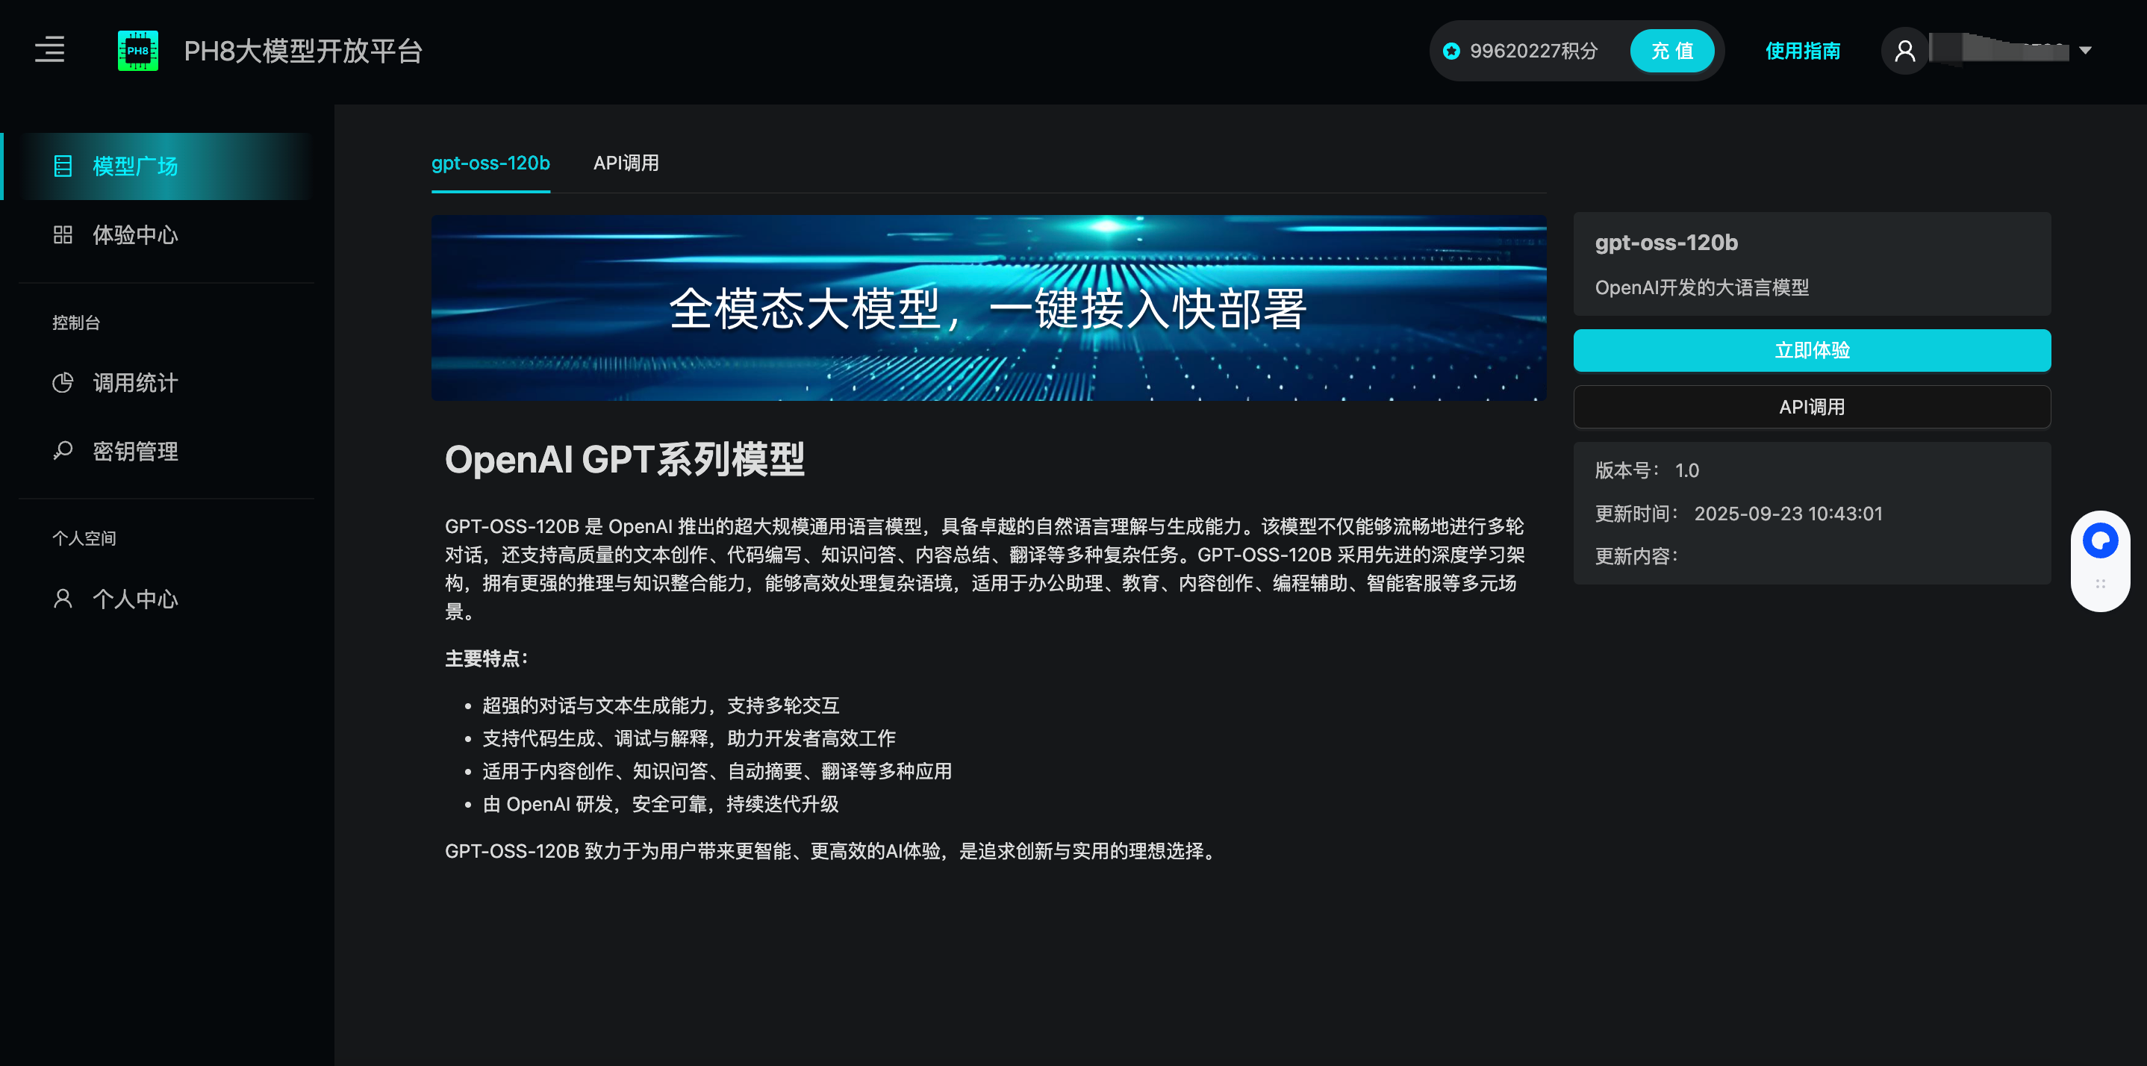Select the gpt-oss-120b tab
The width and height of the screenshot is (2147, 1066).
coord(490,163)
